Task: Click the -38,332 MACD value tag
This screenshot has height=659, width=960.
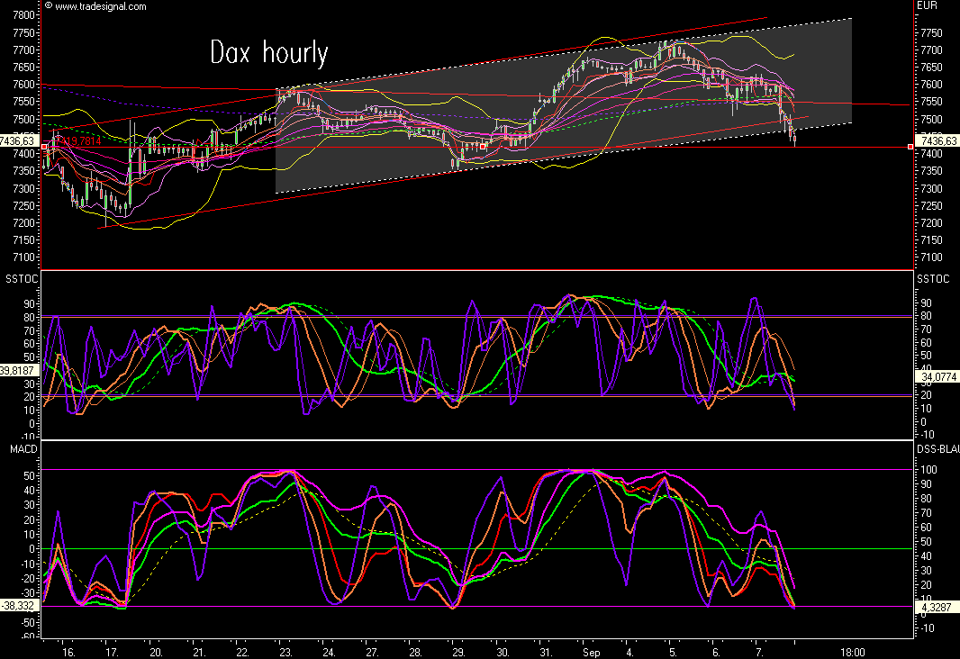Action: click(x=20, y=605)
